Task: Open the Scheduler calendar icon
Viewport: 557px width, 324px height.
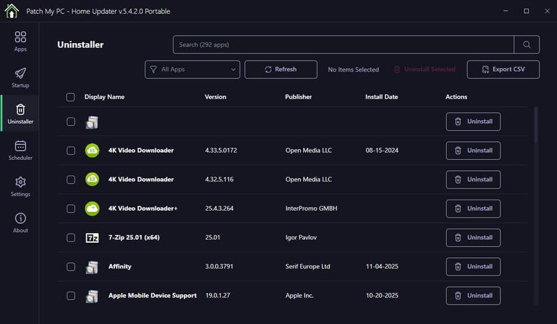Action: click(x=20, y=149)
